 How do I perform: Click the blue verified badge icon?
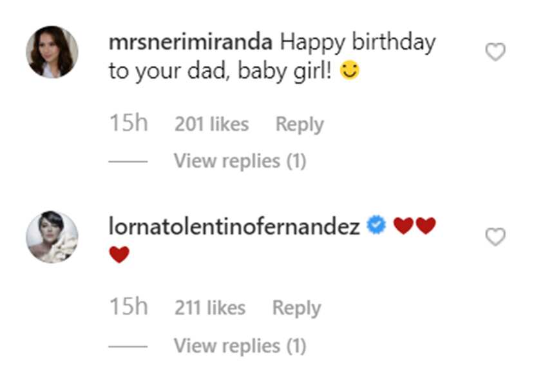tap(376, 225)
